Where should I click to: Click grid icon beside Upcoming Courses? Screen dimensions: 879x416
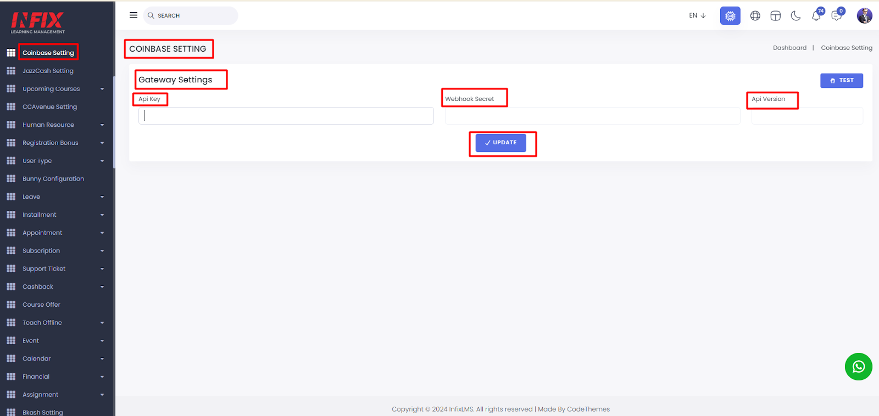pyautogui.click(x=11, y=89)
